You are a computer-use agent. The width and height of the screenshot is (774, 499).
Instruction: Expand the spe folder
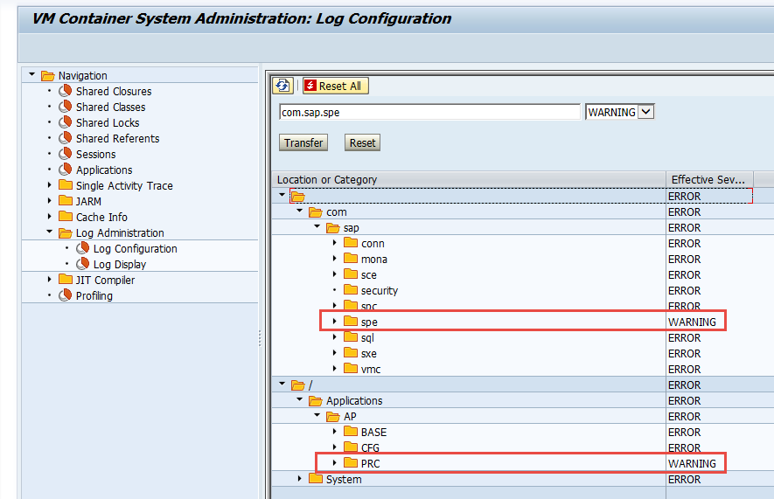pyautogui.click(x=335, y=321)
